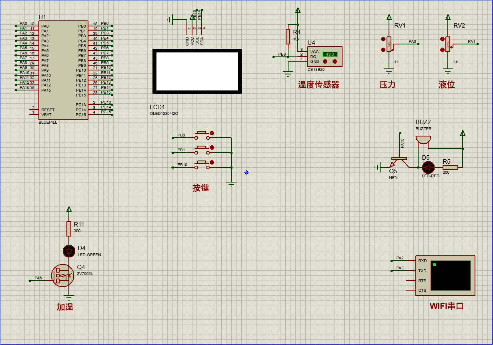Select ground terminal on OLED GND pin
The image size is (493, 345).
[x=170, y=19]
